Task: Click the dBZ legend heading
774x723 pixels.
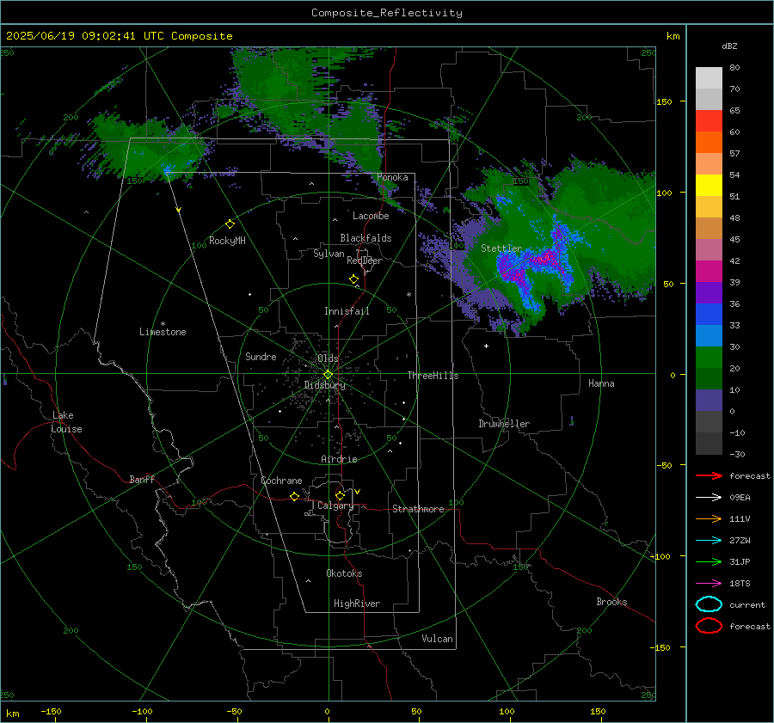Action: pos(729,46)
